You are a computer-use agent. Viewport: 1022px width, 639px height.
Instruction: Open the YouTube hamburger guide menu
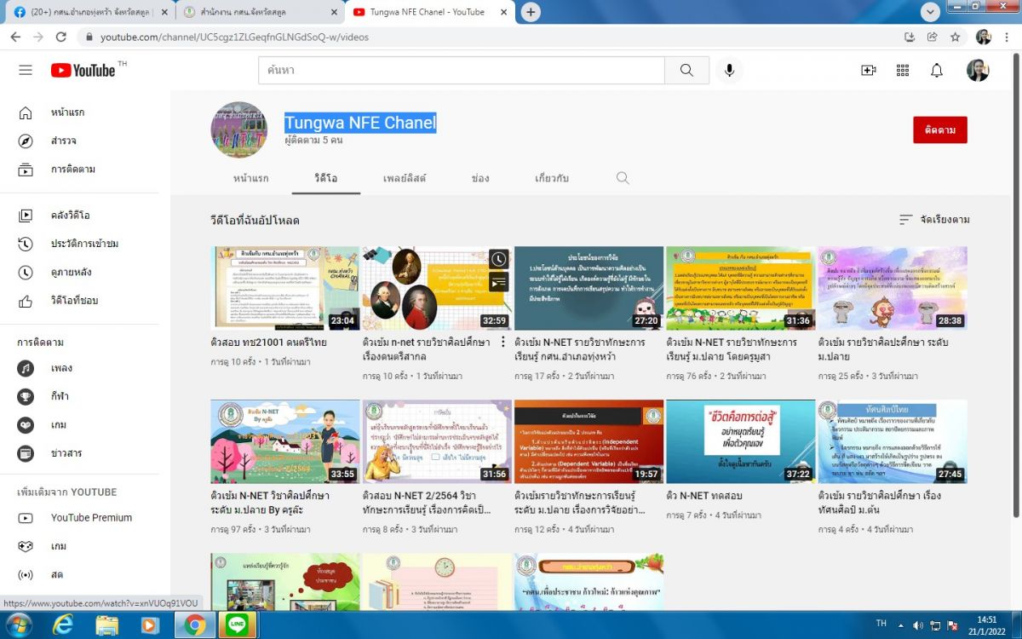click(26, 70)
